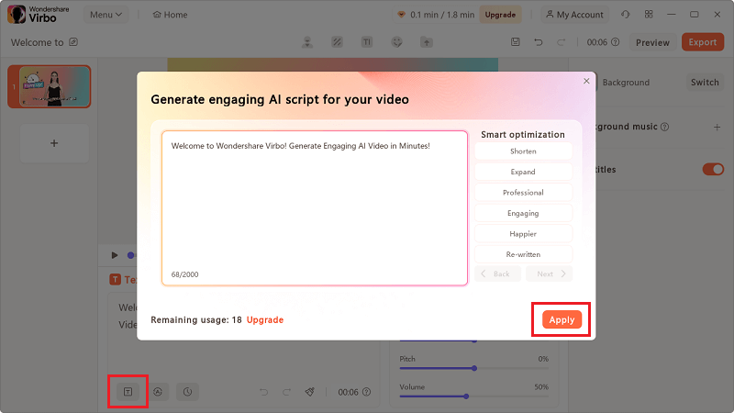
Task: Choose the Expand optimization option
Action: point(523,172)
